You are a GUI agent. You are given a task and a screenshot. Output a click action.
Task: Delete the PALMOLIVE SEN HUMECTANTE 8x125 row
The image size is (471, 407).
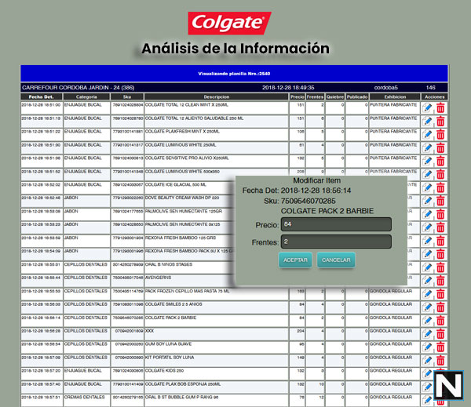tap(440, 227)
